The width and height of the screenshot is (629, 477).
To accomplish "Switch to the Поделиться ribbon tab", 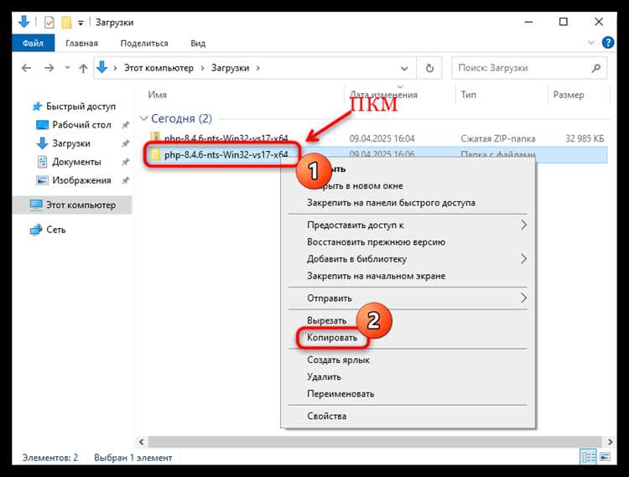I will click(x=144, y=44).
